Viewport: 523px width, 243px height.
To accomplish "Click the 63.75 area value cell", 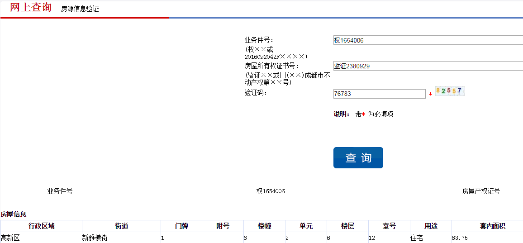I will pyautogui.click(x=460, y=238).
